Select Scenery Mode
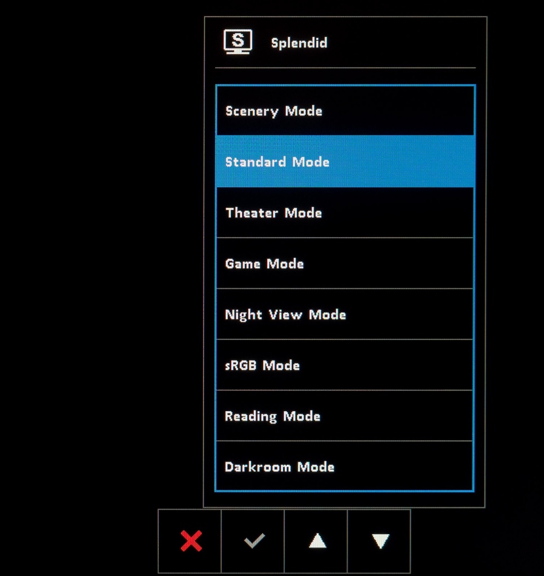Screen dimensions: 544x576 click(345, 111)
